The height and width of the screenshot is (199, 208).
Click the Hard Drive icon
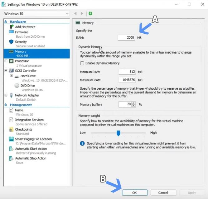(x=17, y=77)
